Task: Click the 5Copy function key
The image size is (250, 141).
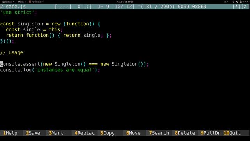Action: pos(107,133)
